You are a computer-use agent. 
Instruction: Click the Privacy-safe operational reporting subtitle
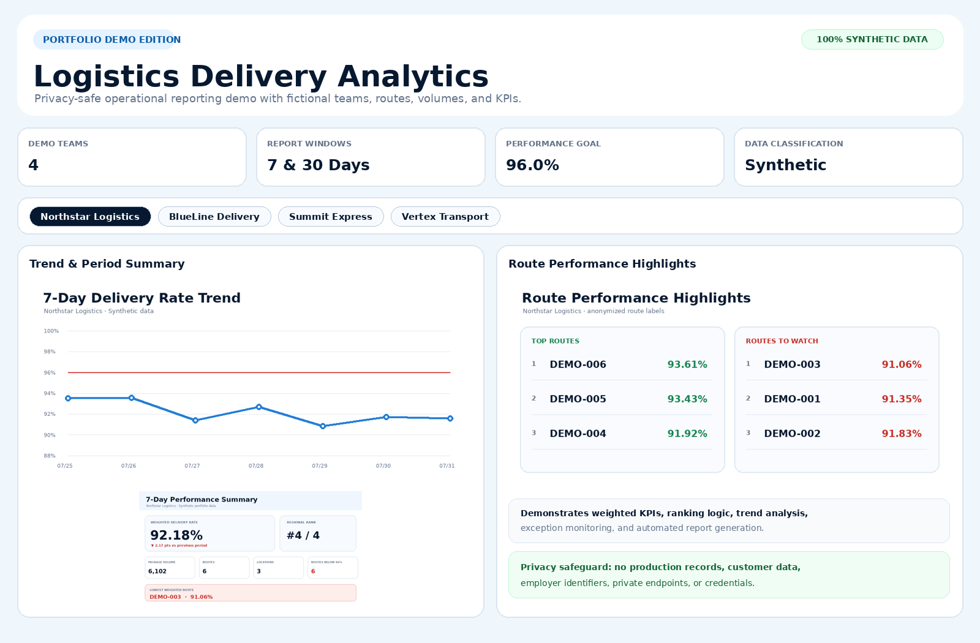[277, 99]
